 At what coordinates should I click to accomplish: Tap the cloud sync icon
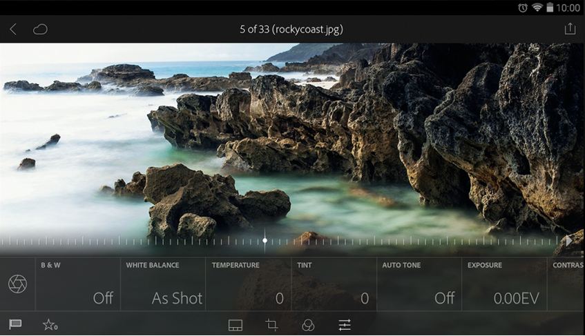coord(40,29)
